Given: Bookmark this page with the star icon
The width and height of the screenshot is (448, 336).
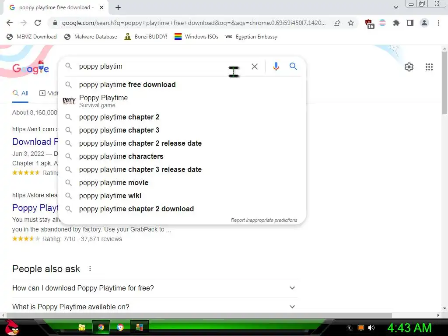Looking at the screenshot, I should (x=351, y=23).
